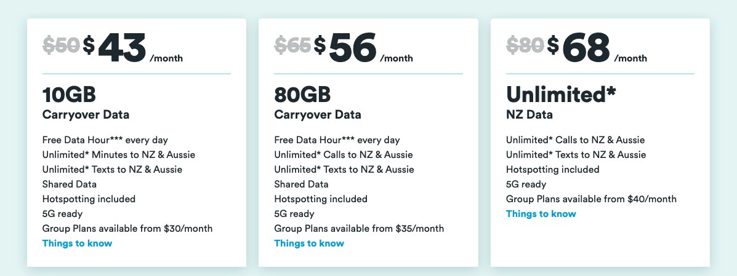The height and width of the screenshot is (276, 737).
Task: Click Group Plans available from $40/month
Action: point(591,199)
